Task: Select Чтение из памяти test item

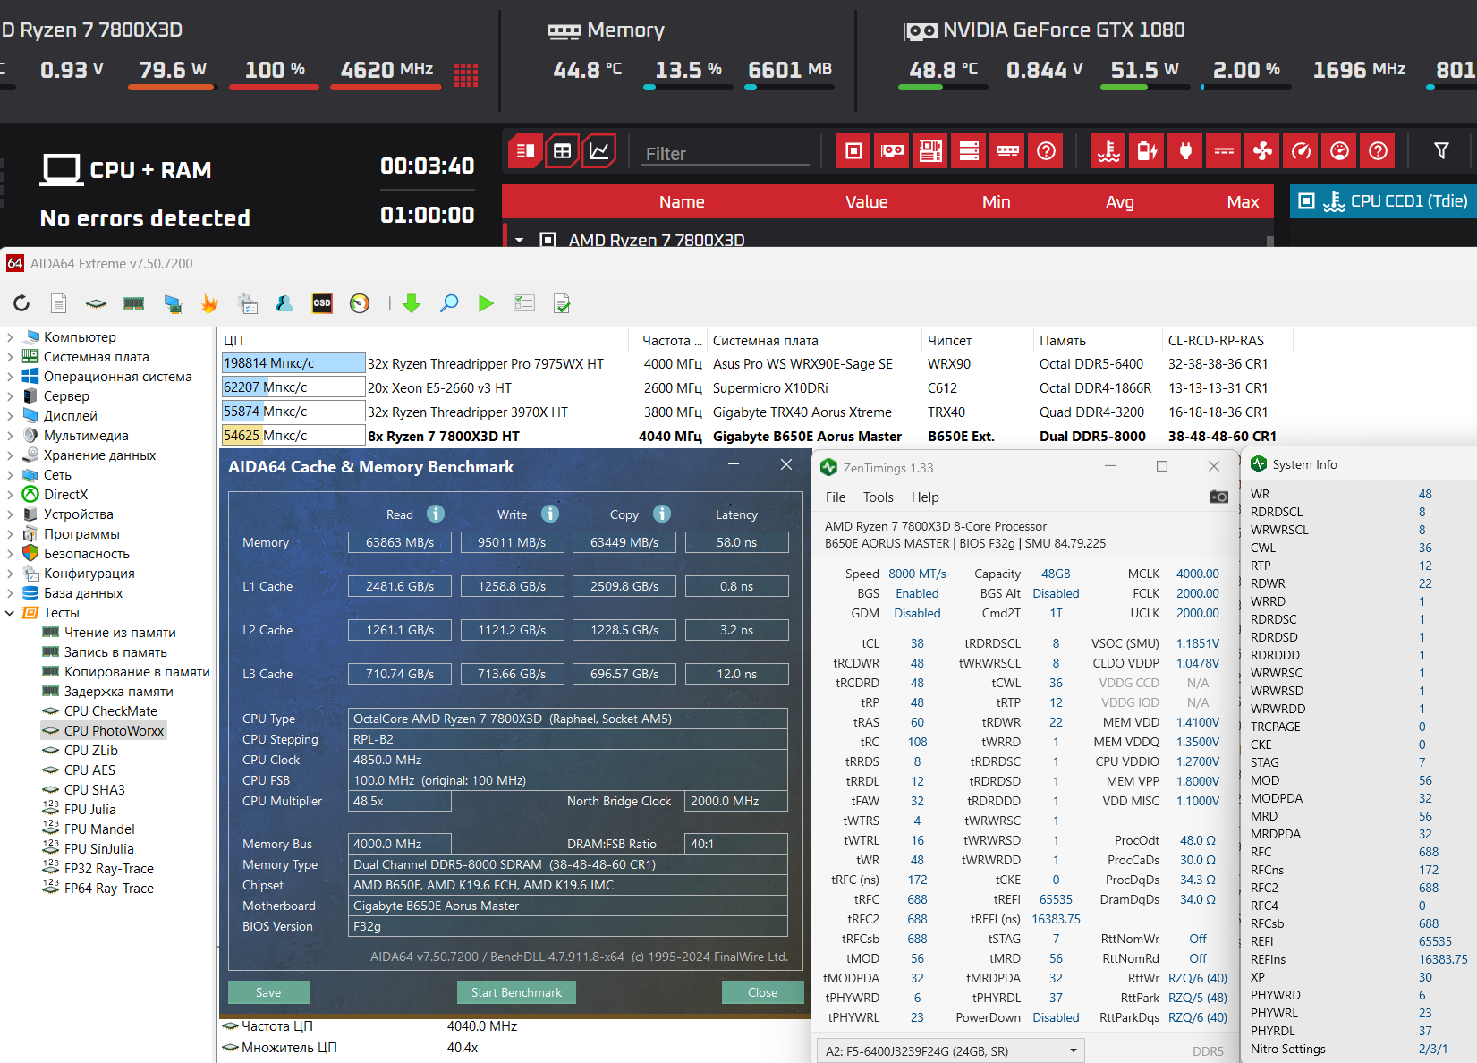Action: coord(120,633)
